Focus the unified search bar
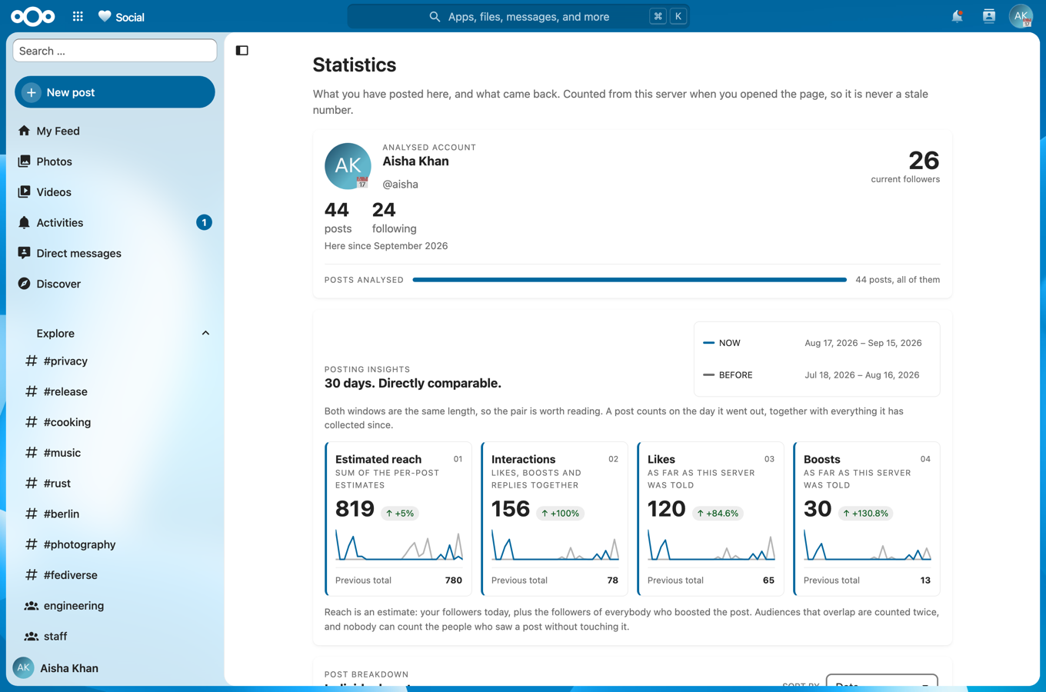Screen dimensions: 1046x692 pyautogui.click(x=518, y=16)
